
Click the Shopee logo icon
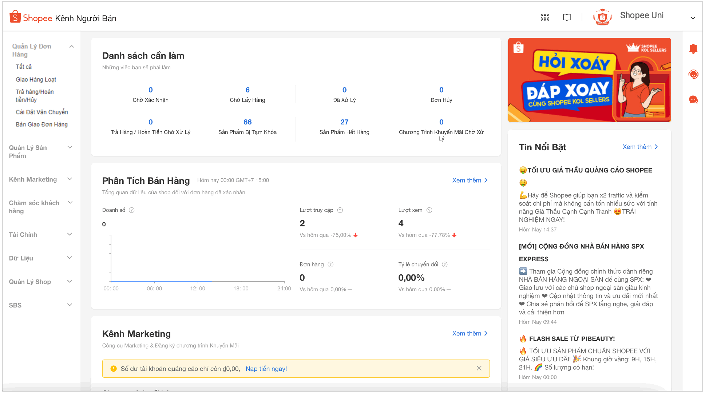[x=15, y=17]
